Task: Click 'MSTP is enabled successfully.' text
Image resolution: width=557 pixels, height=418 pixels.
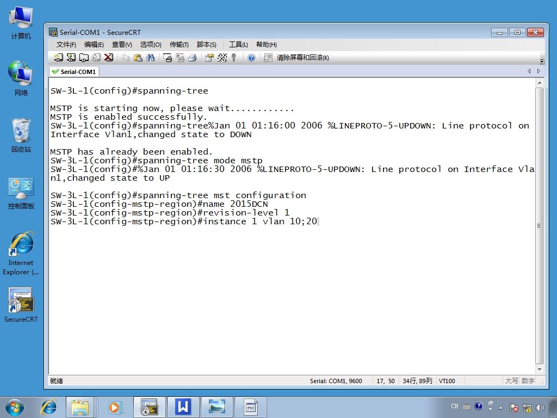Action: 128,117
